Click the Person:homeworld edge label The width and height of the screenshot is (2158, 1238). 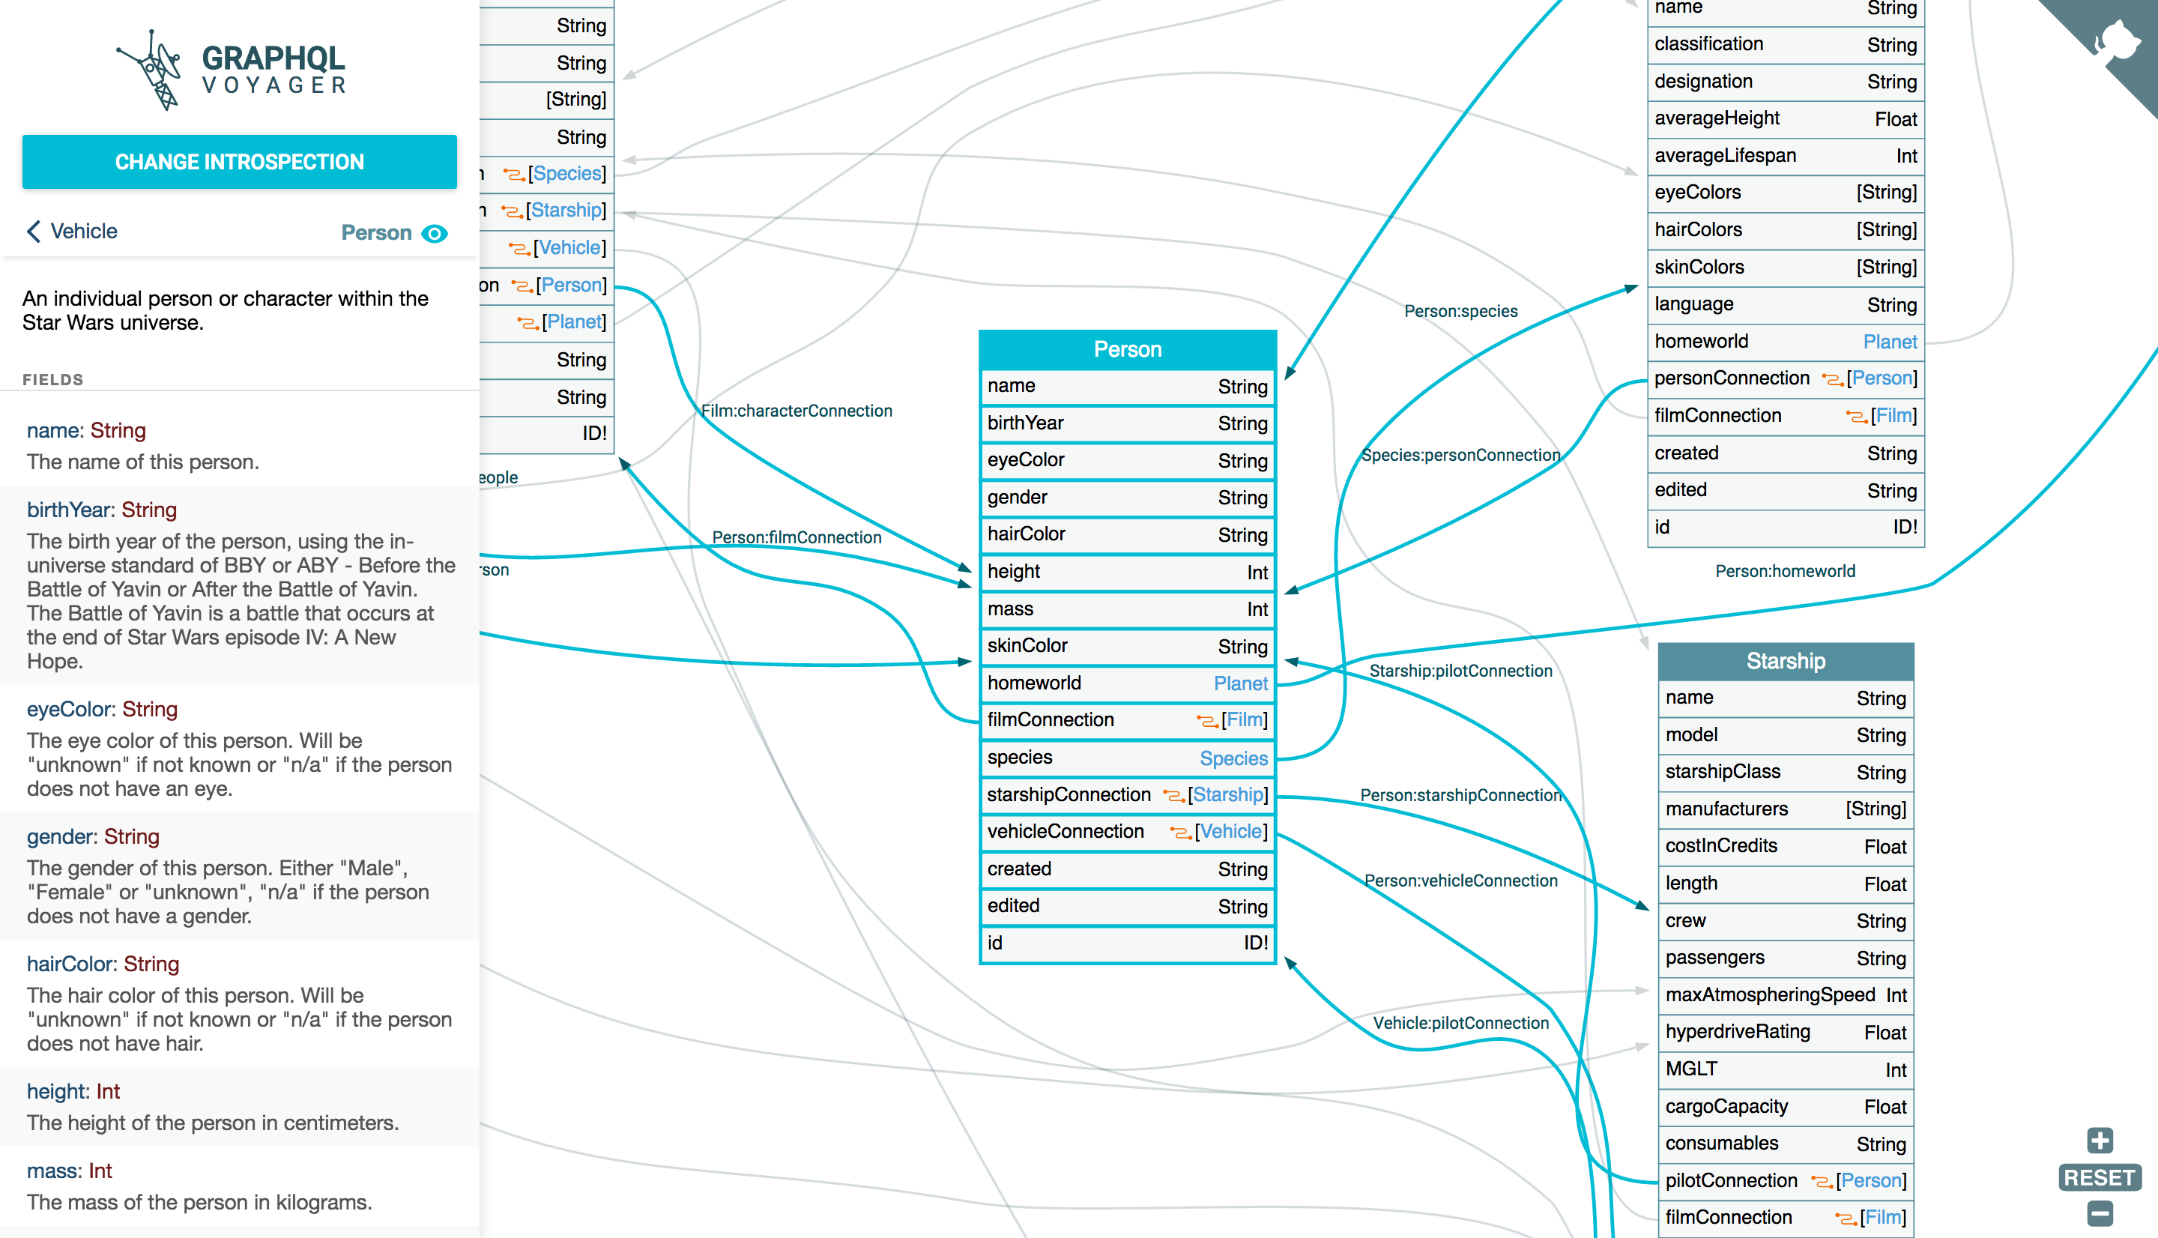[x=1784, y=570]
